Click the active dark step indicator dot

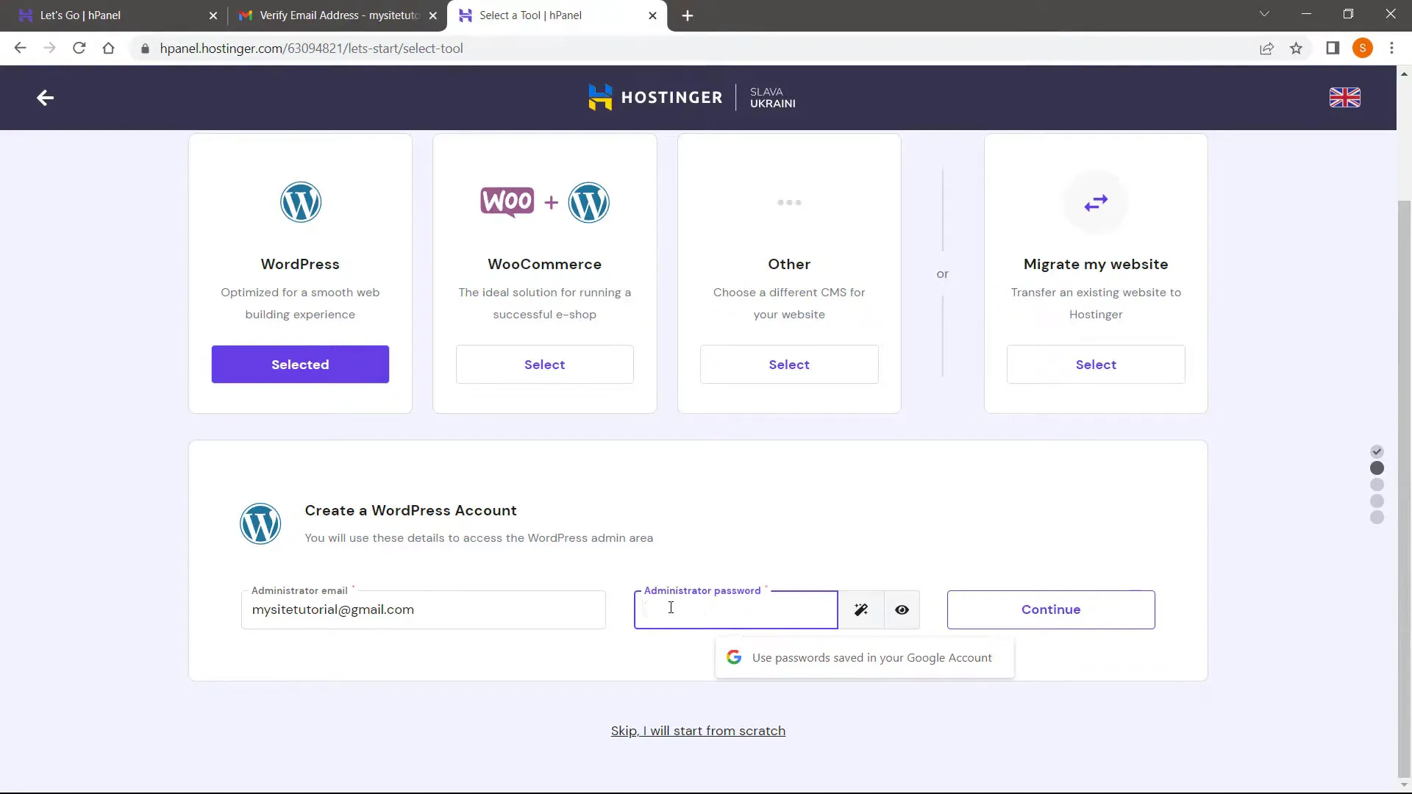1377,468
